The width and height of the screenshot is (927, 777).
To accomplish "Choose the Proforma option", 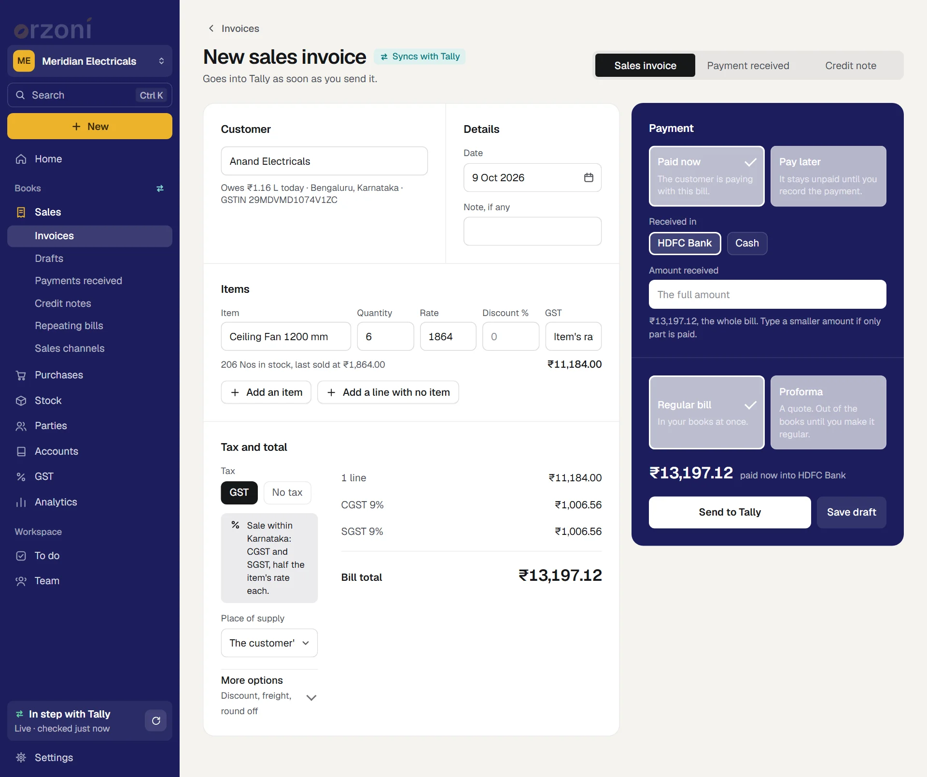I will (x=828, y=412).
